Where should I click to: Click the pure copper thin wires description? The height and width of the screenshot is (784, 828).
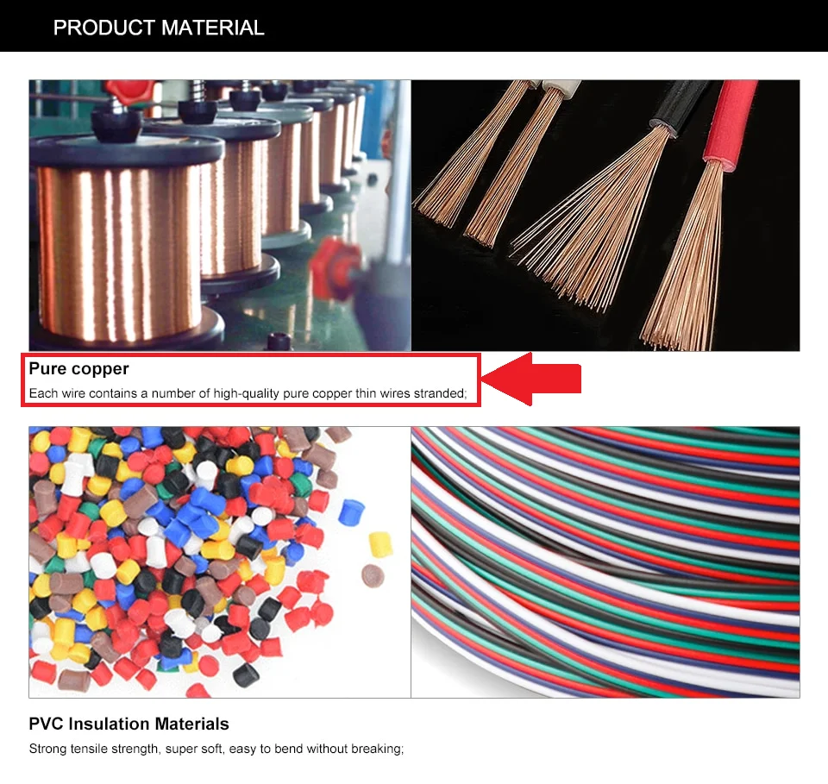[248, 393]
